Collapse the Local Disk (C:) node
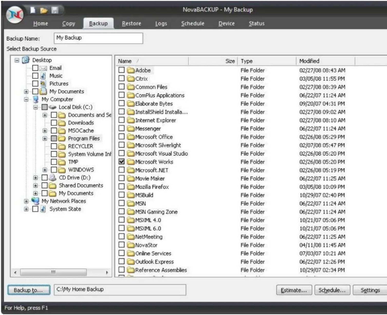This screenshot has height=315, width=387. point(35,107)
